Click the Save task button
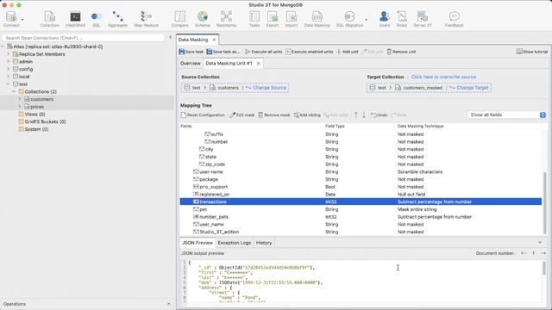 pos(191,52)
